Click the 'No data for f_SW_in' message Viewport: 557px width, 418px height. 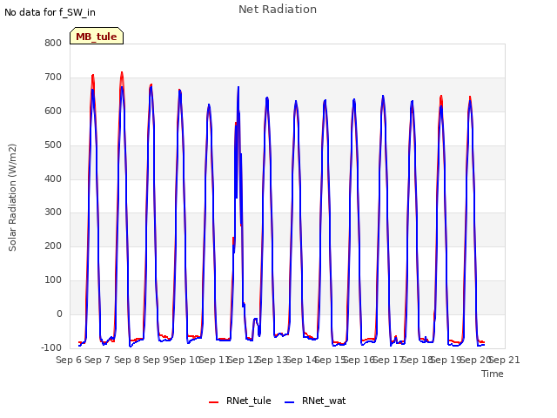[x=50, y=12]
